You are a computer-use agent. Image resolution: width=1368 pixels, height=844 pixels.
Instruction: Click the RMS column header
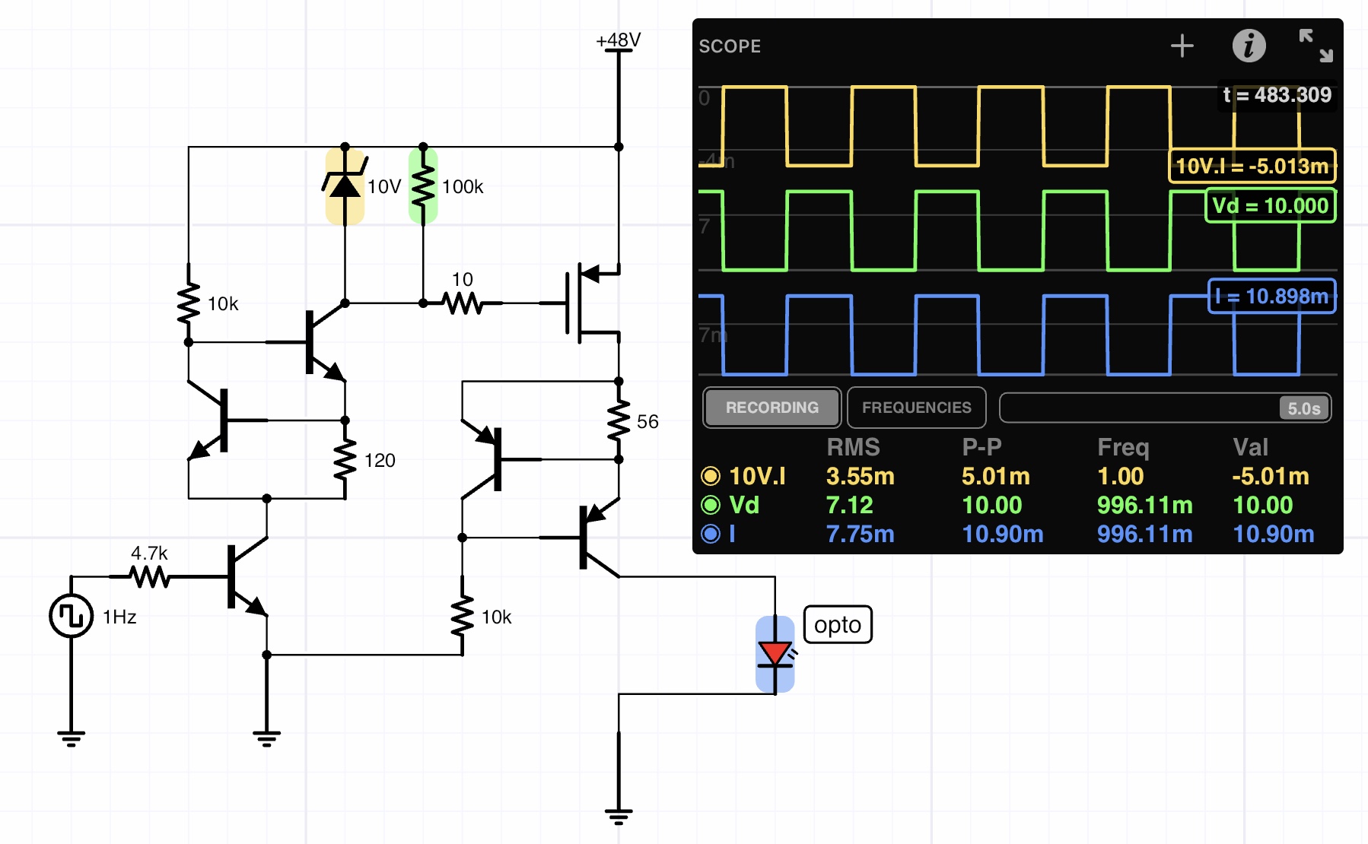click(853, 447)
